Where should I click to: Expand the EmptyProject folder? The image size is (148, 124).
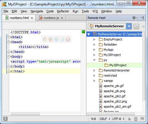tap(94, 39)
